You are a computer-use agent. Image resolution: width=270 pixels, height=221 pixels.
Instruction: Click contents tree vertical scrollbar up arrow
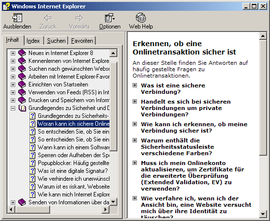click(113, 53)
